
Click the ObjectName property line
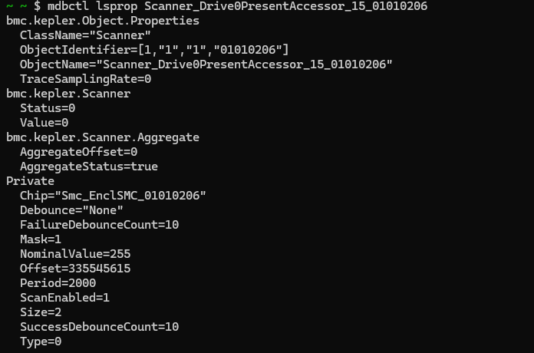[x=206, y=64]
